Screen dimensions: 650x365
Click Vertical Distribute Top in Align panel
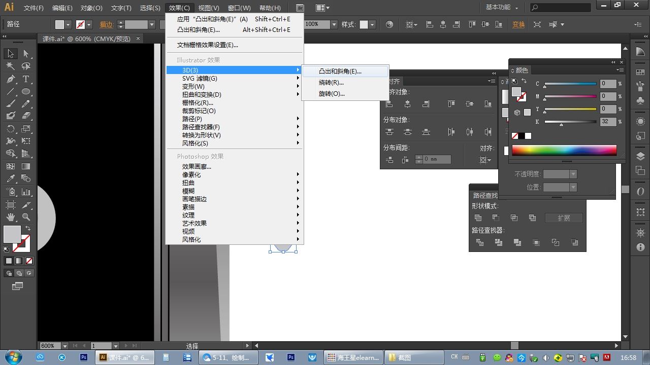(389, 132)
